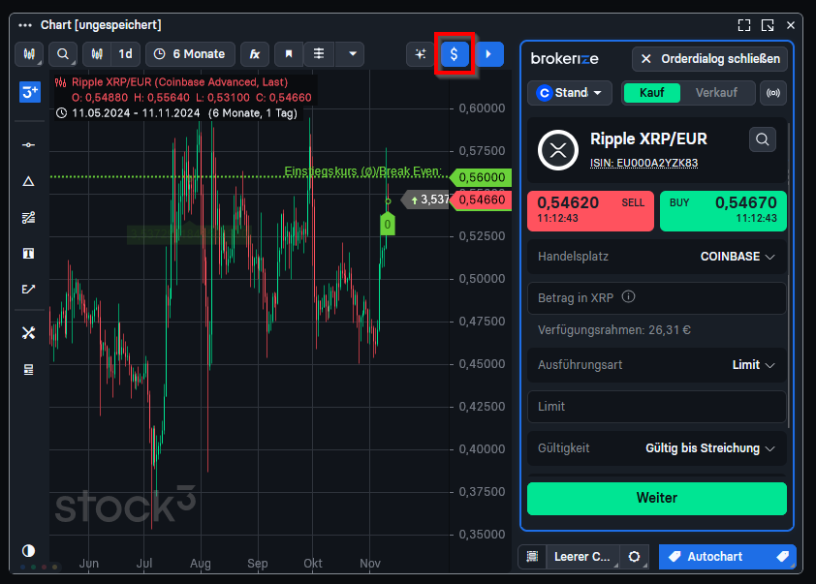Click the Autochart button

pos(728,557)
